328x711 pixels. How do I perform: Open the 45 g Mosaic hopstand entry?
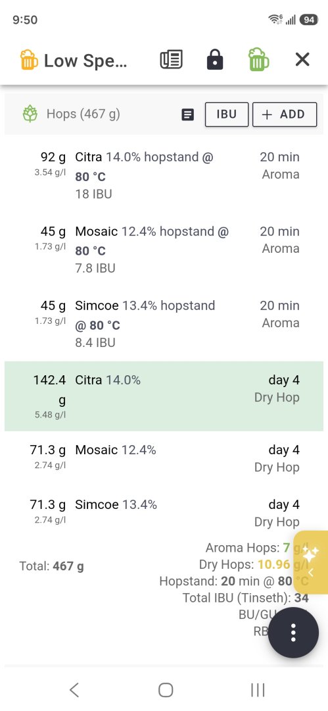coord(164,250)
